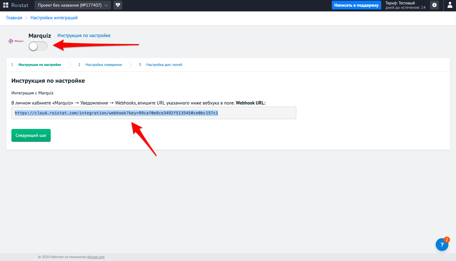Open the user profile icon
456x261 pixels.
(x=450, y=5)
